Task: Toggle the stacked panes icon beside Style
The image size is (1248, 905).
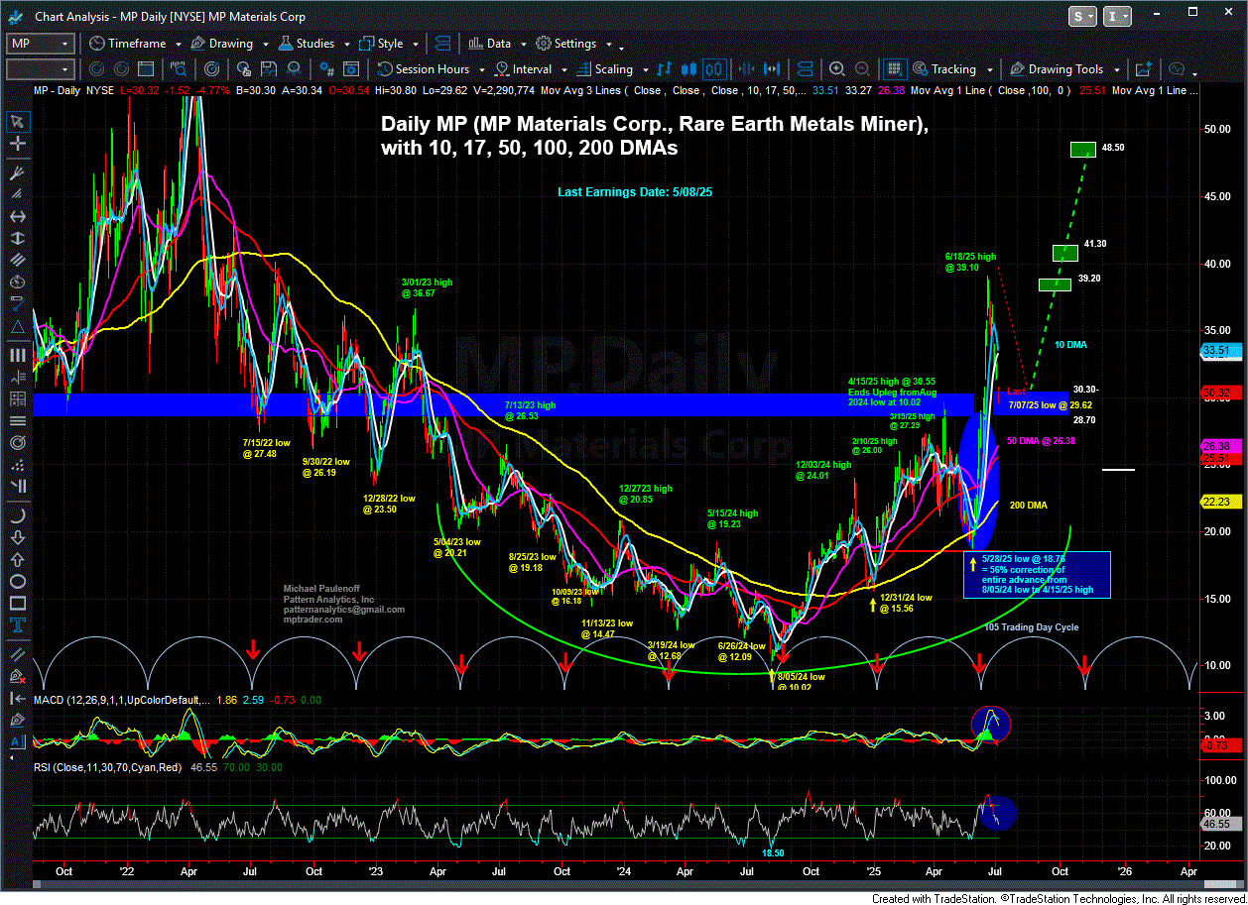Action: click(442, 44)
